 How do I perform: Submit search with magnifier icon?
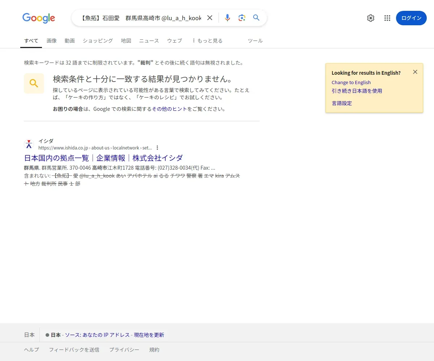[256, 18]
